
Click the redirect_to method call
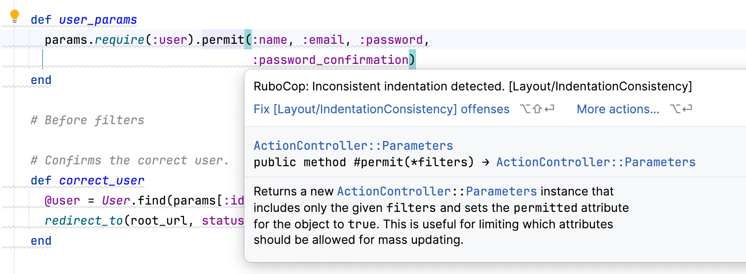pyautogui.click(x=84, y=221)
